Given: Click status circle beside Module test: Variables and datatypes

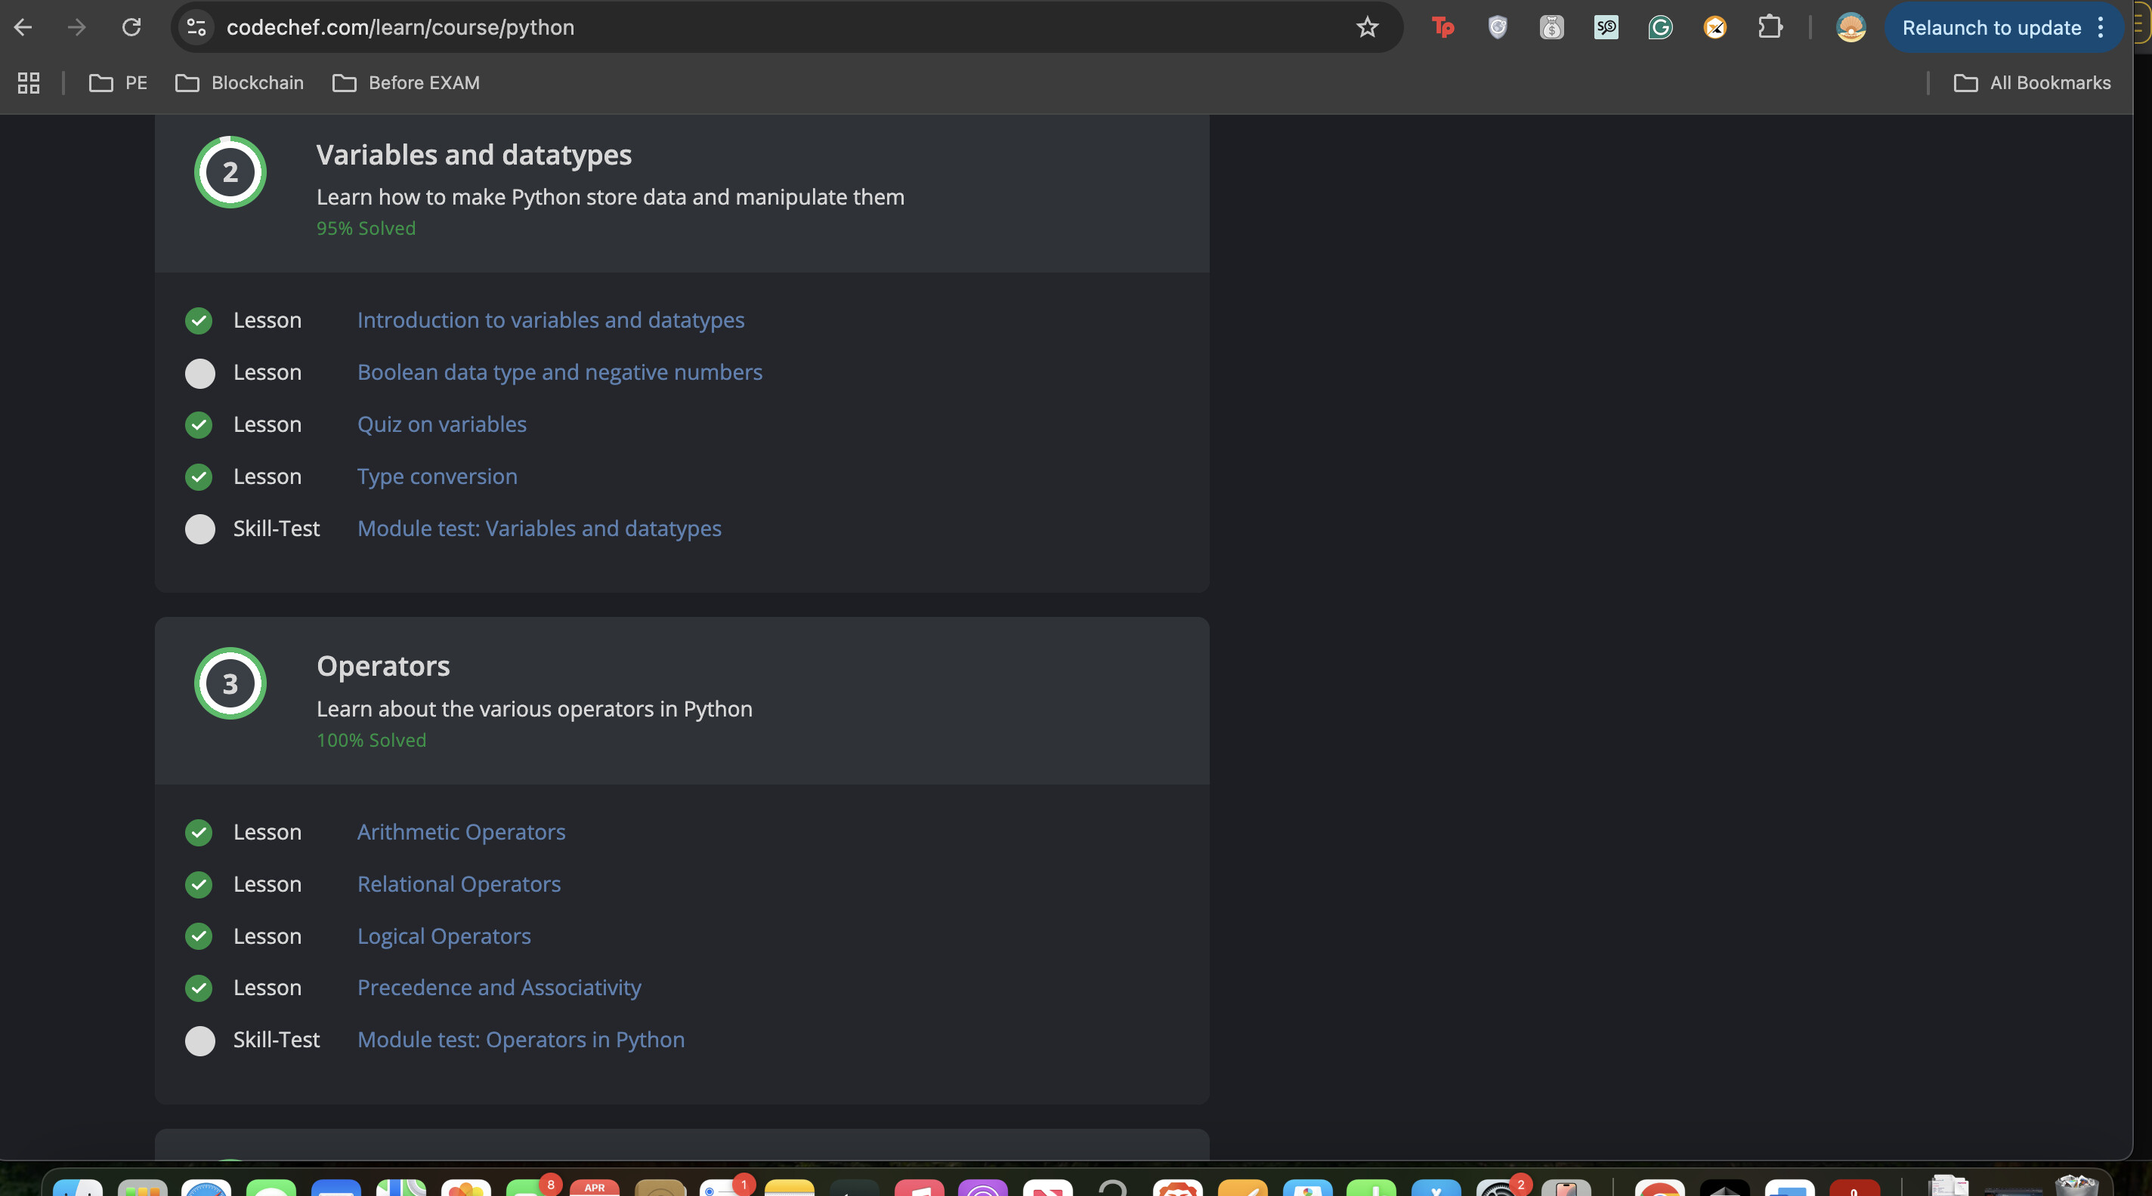Looking at the screenshot, I should click(199, 529).
